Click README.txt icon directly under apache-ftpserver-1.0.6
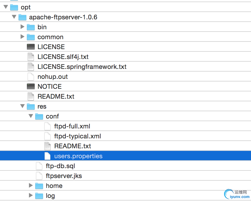The width and height of the screenshot is (251, 201). pyautogui.click(x=31, y=97)
